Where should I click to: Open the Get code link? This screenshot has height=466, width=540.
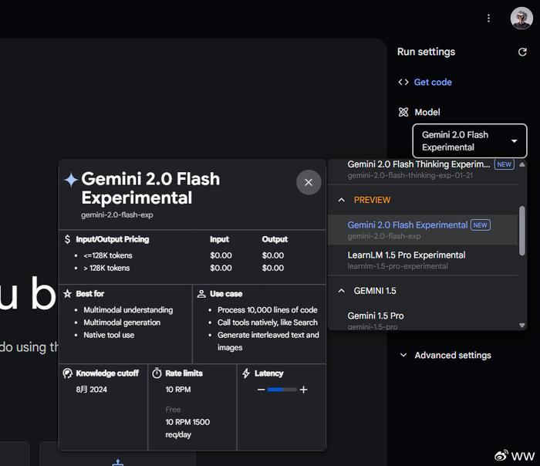(x=433, y=82)
